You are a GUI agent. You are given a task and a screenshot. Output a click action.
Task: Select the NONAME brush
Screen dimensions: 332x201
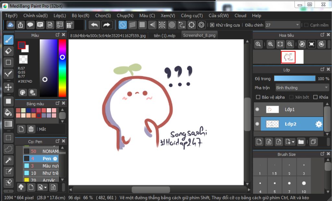[x=41, y=151]
